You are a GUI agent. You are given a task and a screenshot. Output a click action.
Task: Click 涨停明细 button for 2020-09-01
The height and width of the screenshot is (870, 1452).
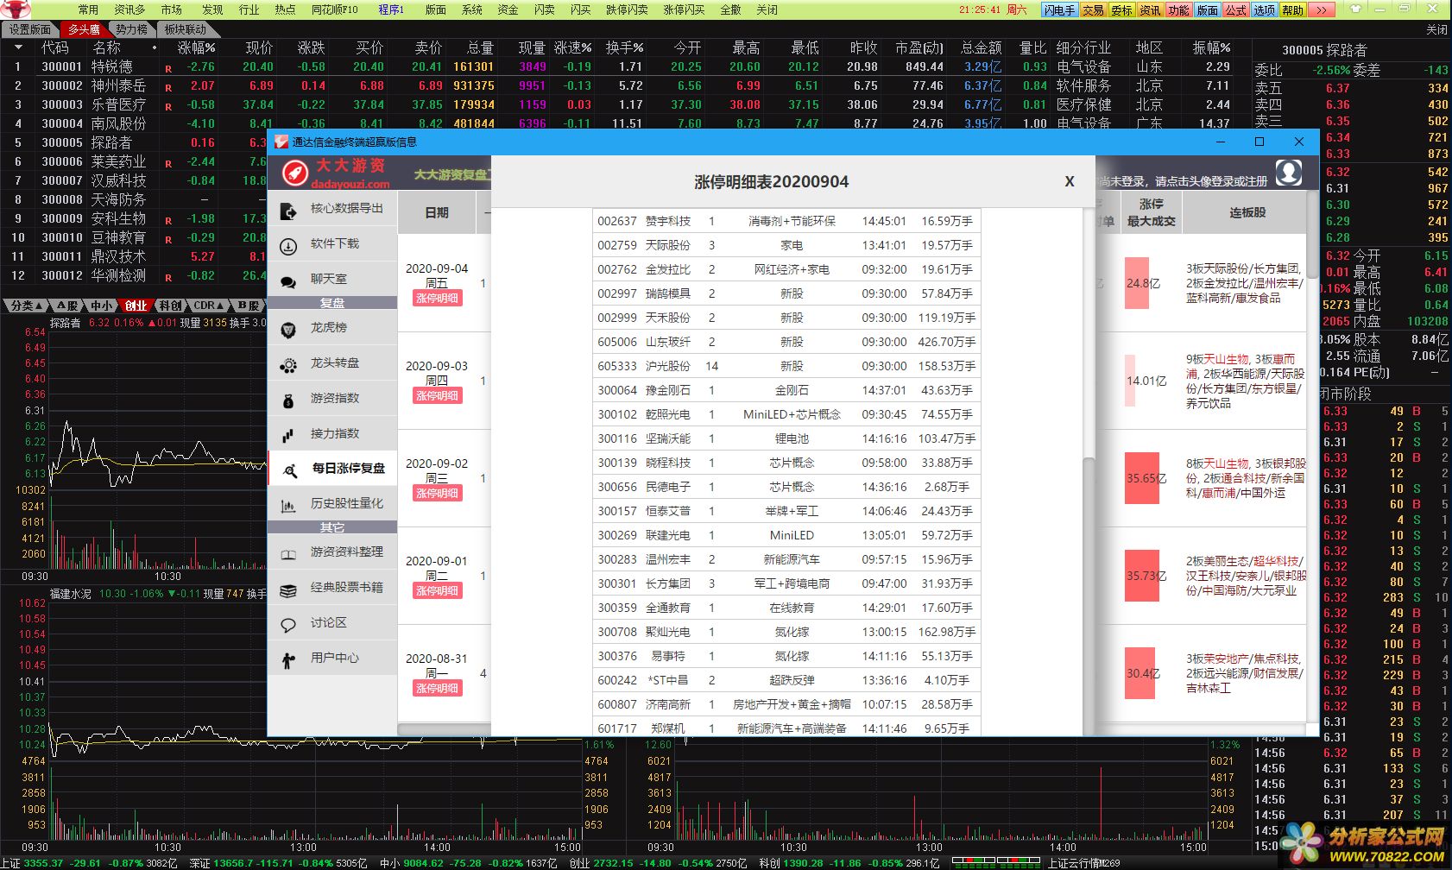pos(438,591)
